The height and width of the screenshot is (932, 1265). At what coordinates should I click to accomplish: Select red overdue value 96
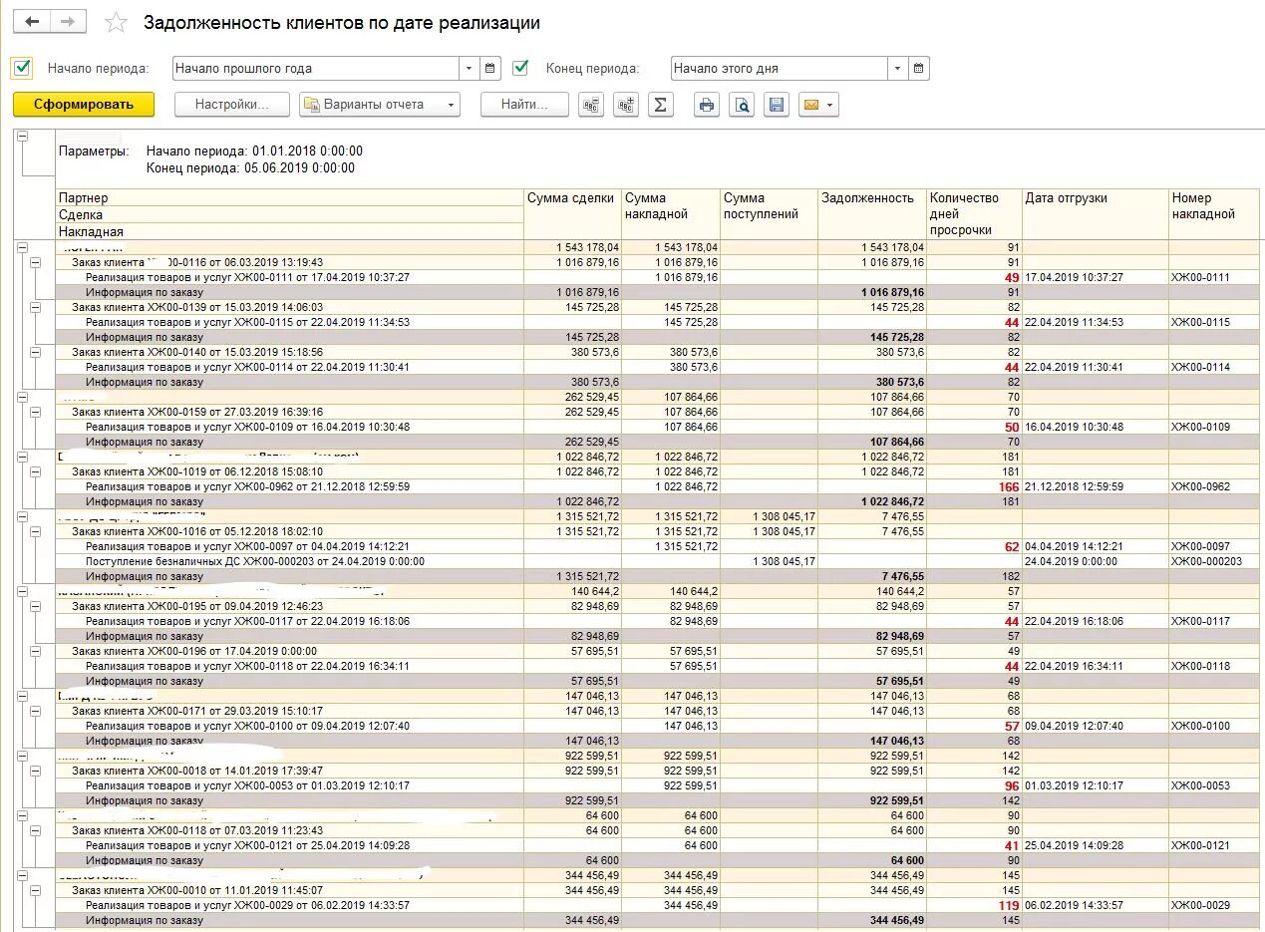coord(1012,785)
